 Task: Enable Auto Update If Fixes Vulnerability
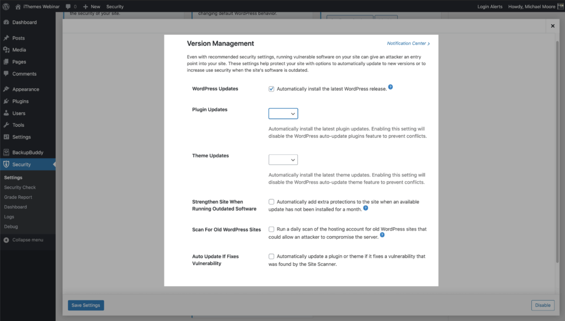pos(271,256)
